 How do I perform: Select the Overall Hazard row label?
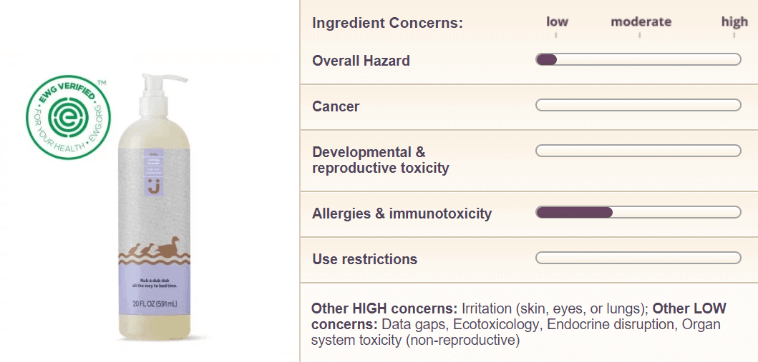(x=361, y=61)
